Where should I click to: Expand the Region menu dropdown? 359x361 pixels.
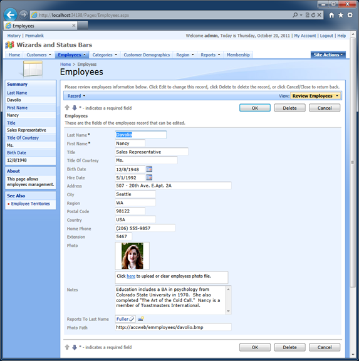coord(193,55)
